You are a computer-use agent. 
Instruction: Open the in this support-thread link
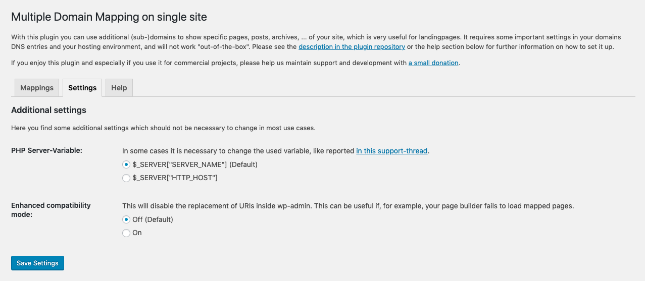tap(392, 151)
